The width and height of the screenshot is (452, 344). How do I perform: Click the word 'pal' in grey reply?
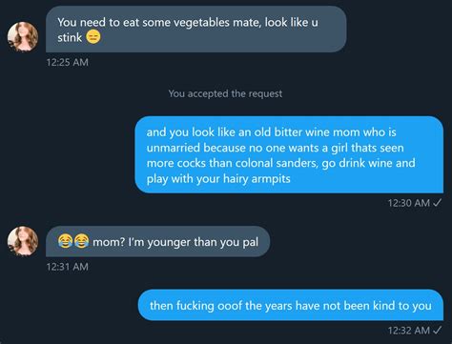(x=251, y=242)
